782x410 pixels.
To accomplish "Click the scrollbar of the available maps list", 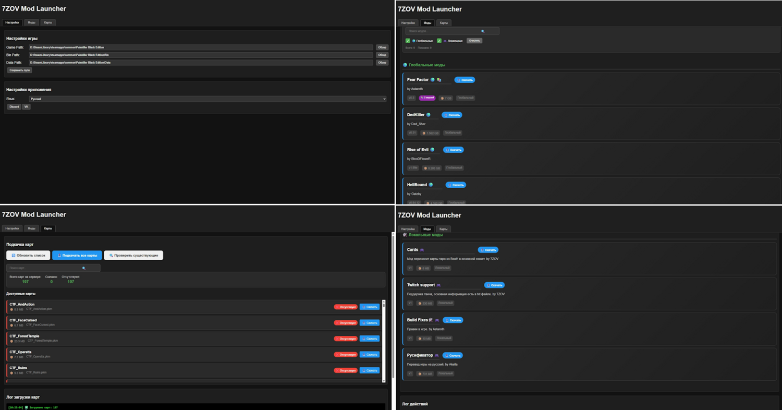I will (384, 339).
